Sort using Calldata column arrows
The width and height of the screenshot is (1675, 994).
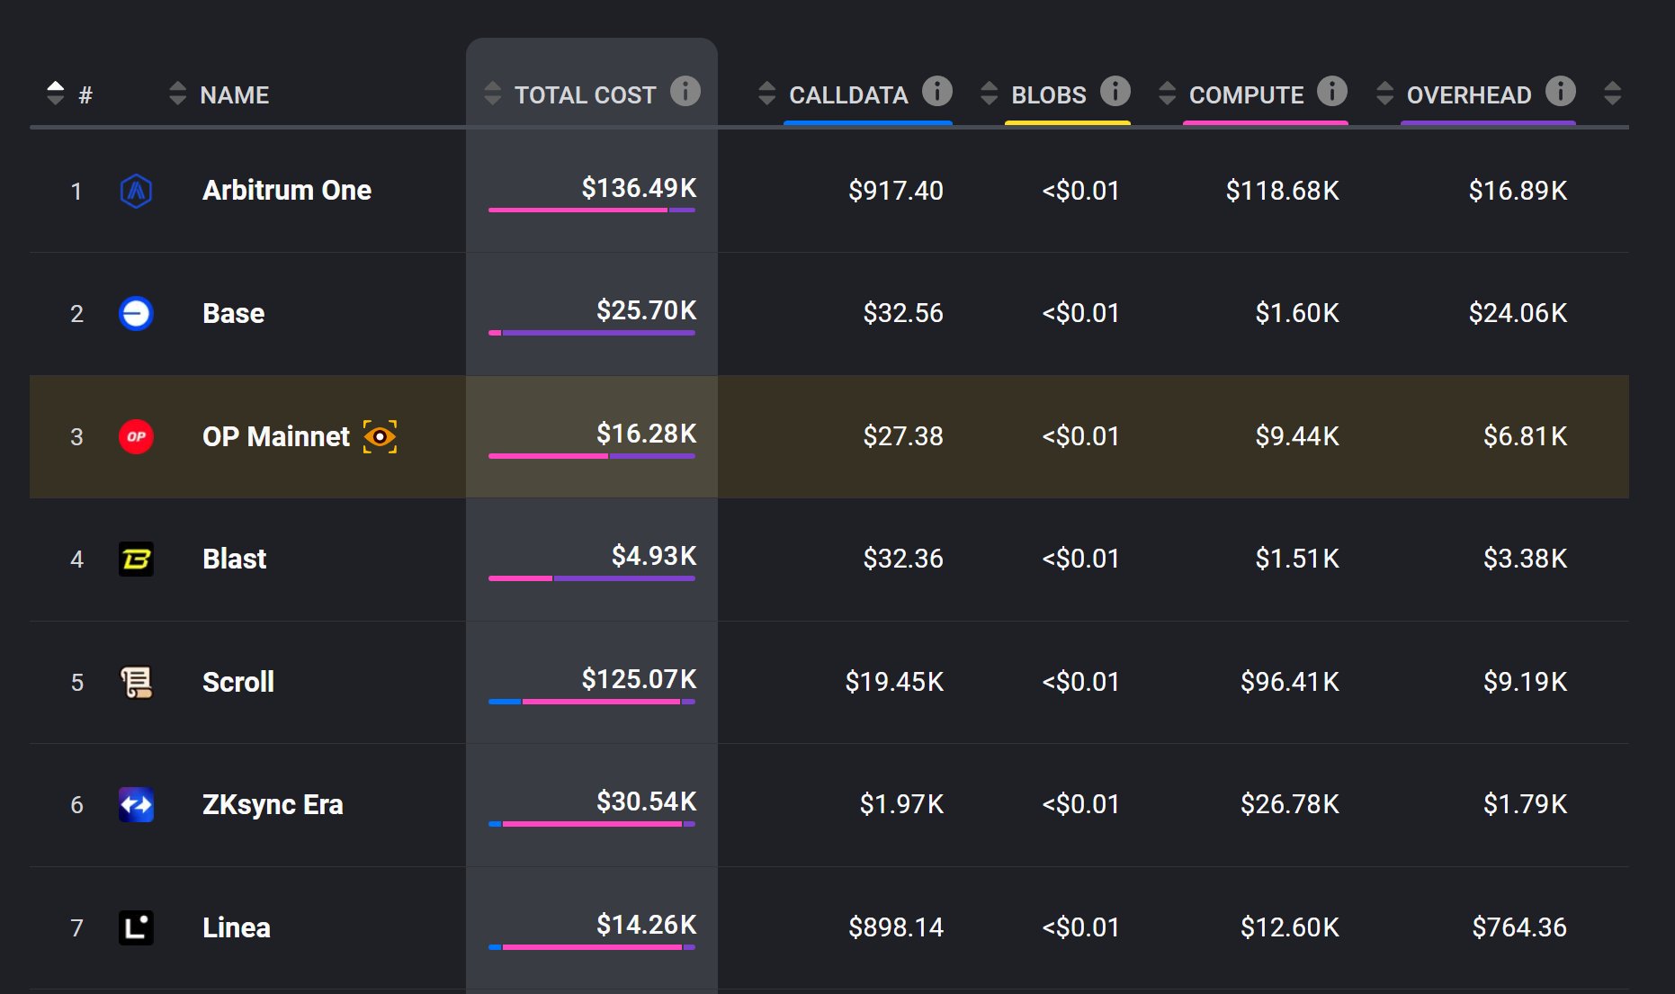coord(766,93)
